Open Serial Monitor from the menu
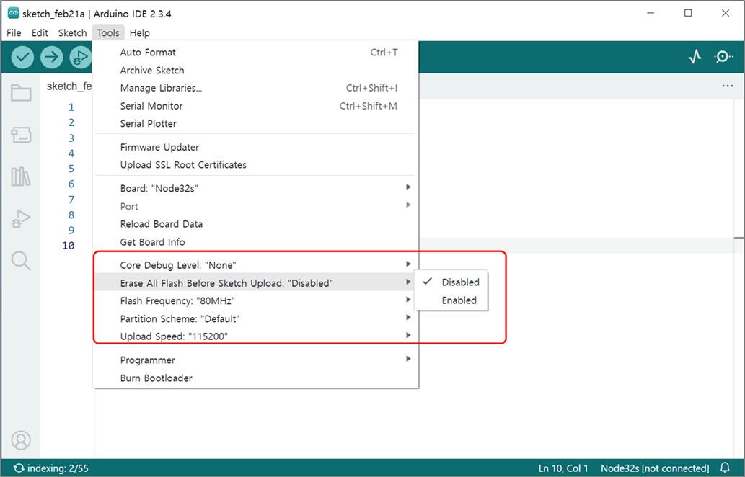The height and width of the screenshot is (477, 745). click(x=257, y=106)
